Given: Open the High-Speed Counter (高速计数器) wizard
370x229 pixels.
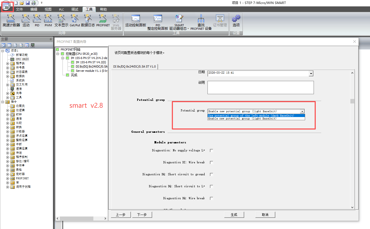Looking at the screenshot, I should click(x=11, y=21).
